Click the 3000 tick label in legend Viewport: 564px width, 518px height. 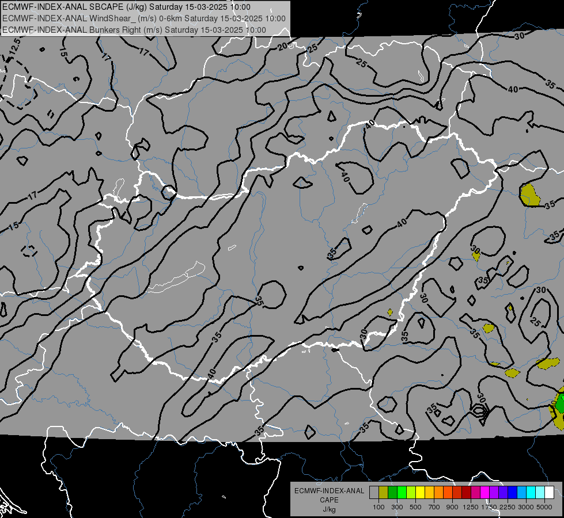[x=526, y=507]
